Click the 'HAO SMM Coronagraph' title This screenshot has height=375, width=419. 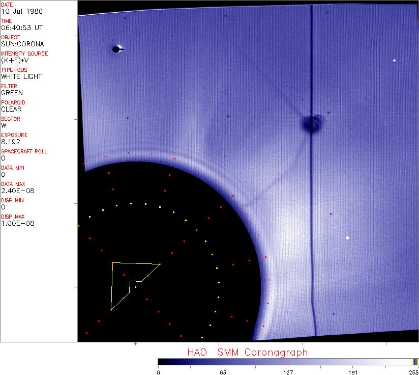[247, 352]
